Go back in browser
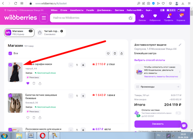Image resolution: width=193 pixels, height=139 pixels. tap(3, 3)
